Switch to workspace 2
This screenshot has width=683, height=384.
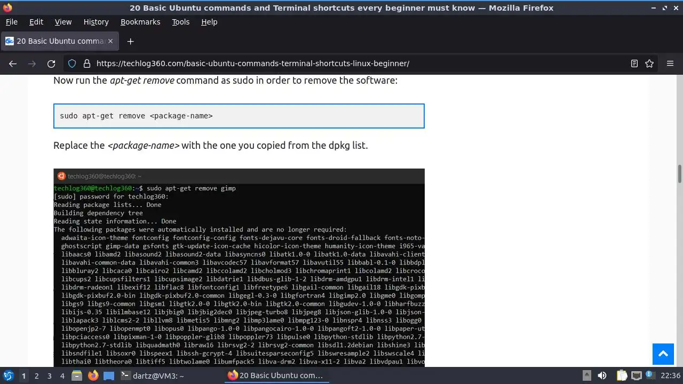coord(37,375)
